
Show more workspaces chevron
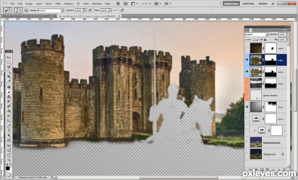273,3
